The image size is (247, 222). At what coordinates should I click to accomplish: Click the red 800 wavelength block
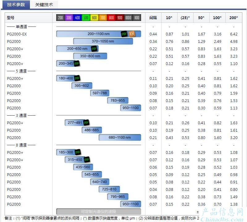pyautogui.click(x=111, y=18)
